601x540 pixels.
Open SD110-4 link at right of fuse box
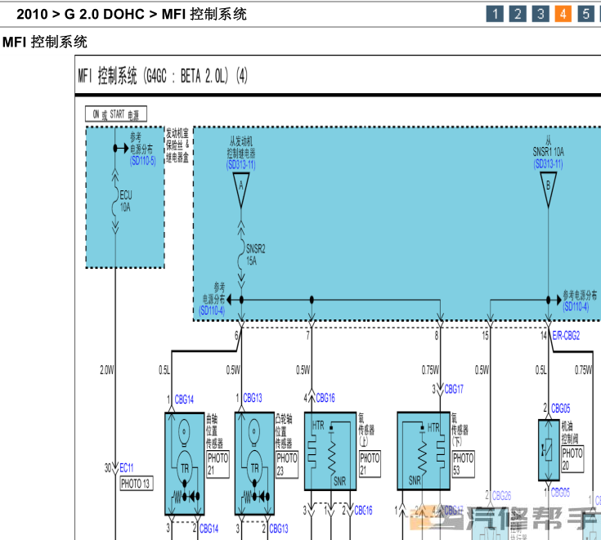coord(576,306)
